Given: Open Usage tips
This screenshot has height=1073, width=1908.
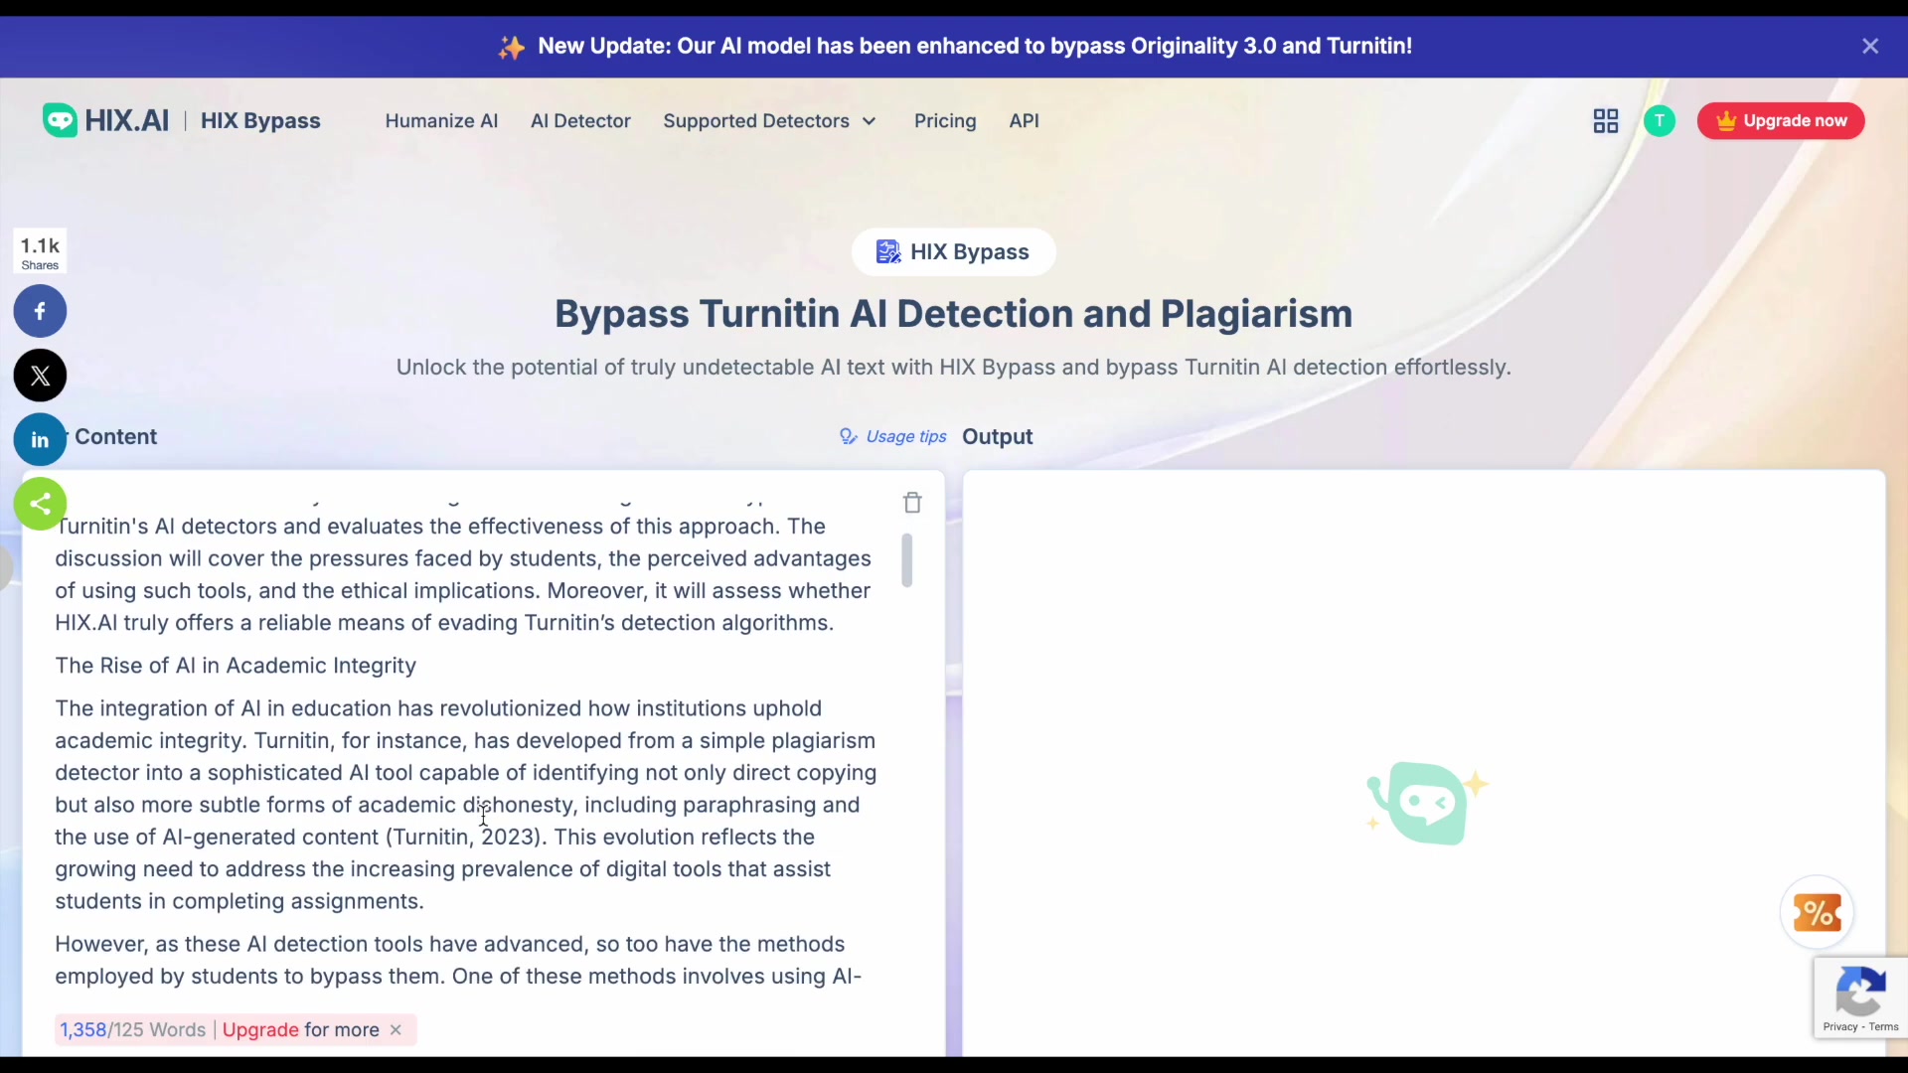Looking at the screenshot, I should pyautogui.click(x=893, y=436).
